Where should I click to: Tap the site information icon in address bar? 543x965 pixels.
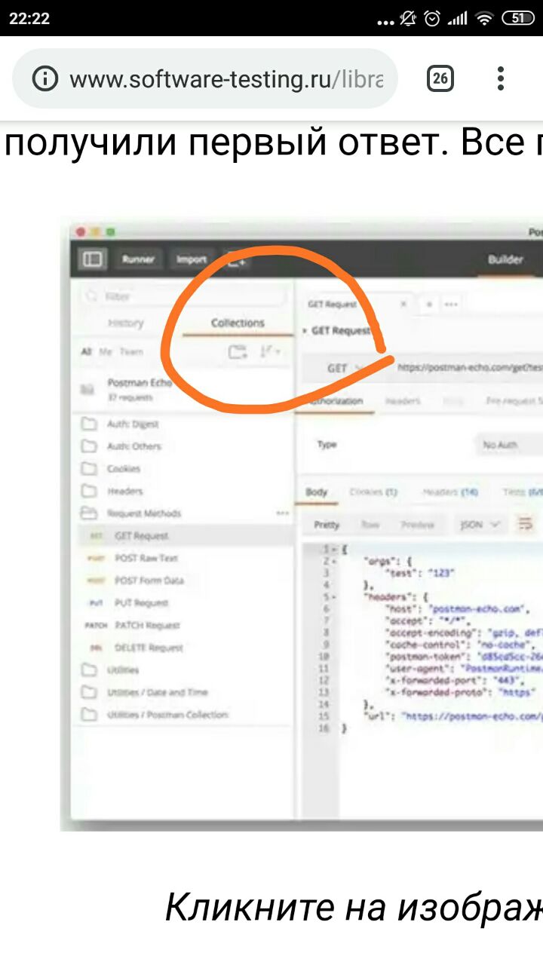45,78
